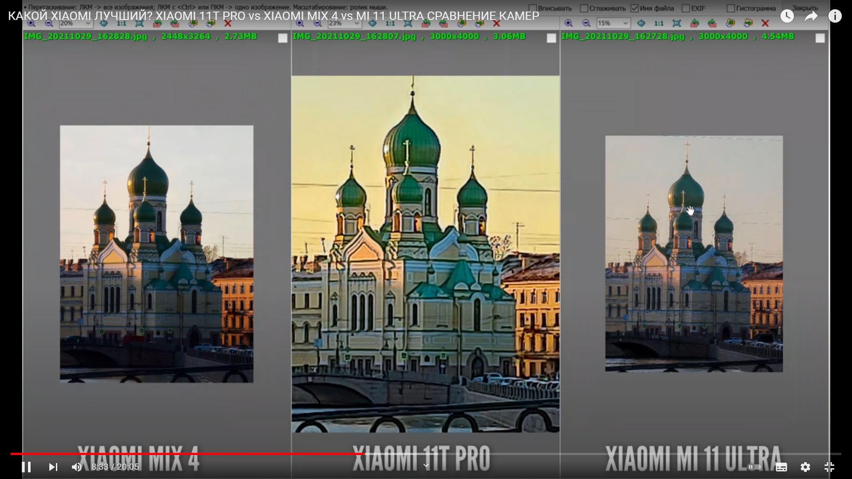Delete middle panel image with red X

click(497, 23)
